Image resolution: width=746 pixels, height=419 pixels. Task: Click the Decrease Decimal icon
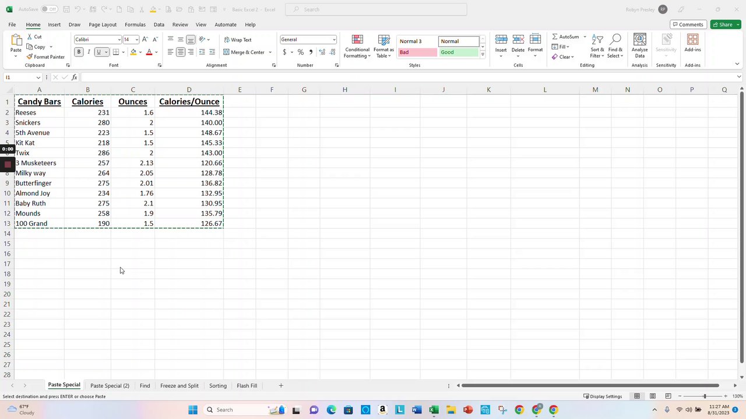pyautogui.click(x=333, y=52)
